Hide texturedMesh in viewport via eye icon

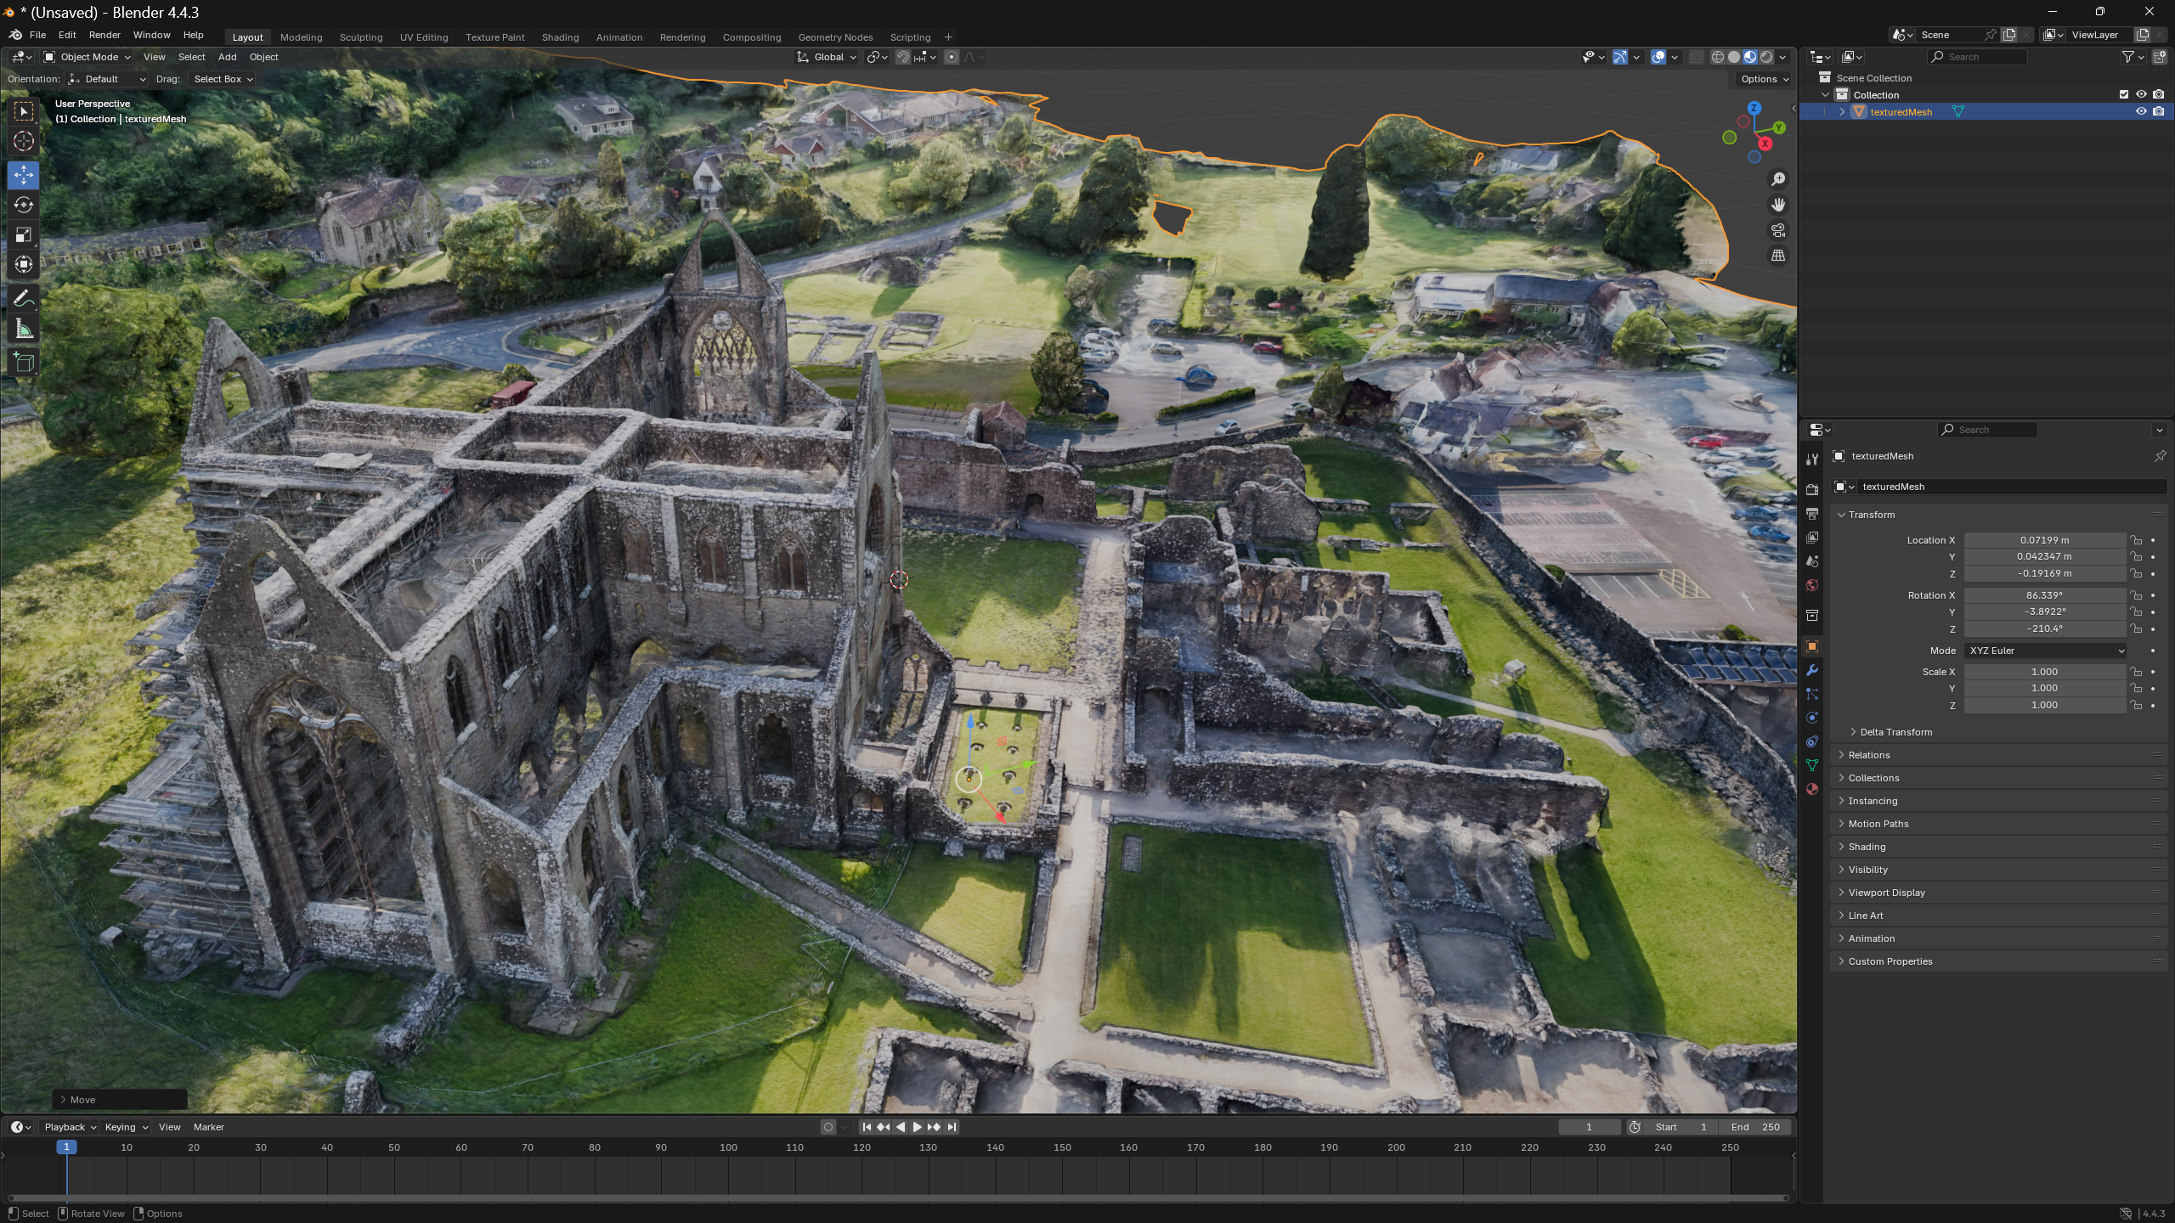pyautogui.click(x=2141, y=111)
